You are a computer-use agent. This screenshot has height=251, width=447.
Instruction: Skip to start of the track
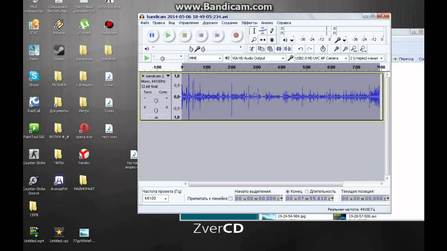click(201, 35)
